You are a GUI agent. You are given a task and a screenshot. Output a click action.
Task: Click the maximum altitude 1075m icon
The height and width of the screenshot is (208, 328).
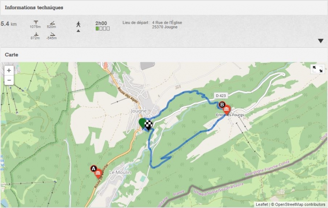35,23
